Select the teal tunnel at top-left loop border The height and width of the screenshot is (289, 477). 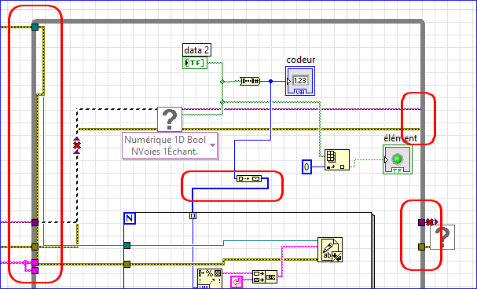pyautogui.click(x=35, y=27)
